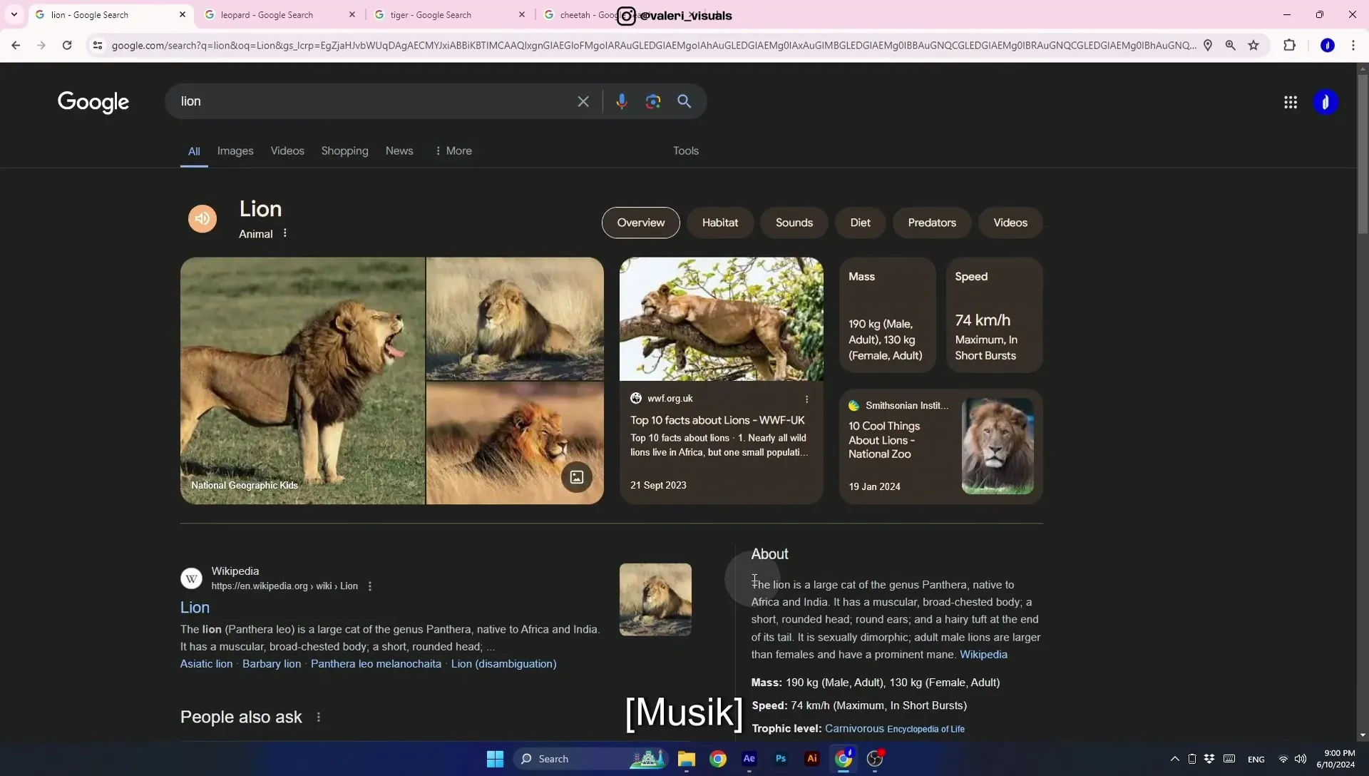The height and width of the screenshot is (776, 1369).
Task: Bookmark this page with the star icon
Action: [x=1253, y=45]
